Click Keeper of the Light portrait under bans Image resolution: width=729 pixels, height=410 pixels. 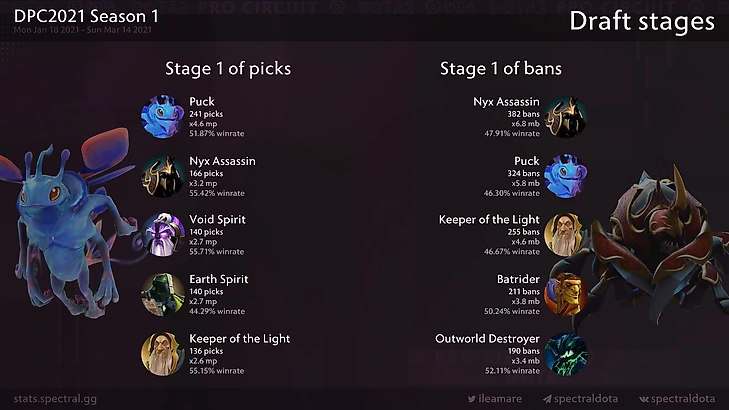pos(565,235)
